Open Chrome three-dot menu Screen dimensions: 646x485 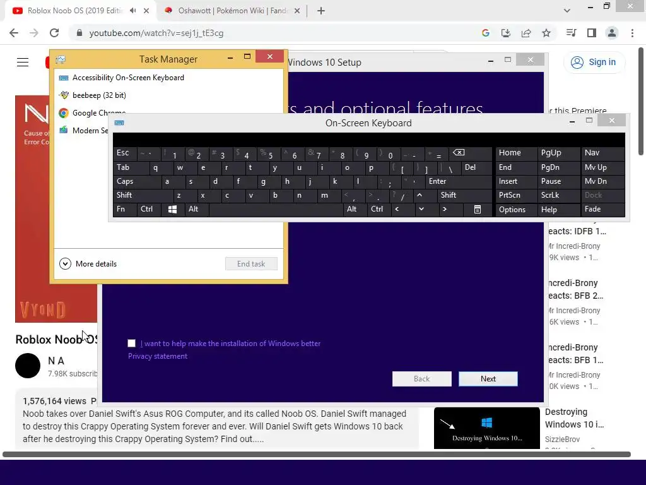coord(632,33)
